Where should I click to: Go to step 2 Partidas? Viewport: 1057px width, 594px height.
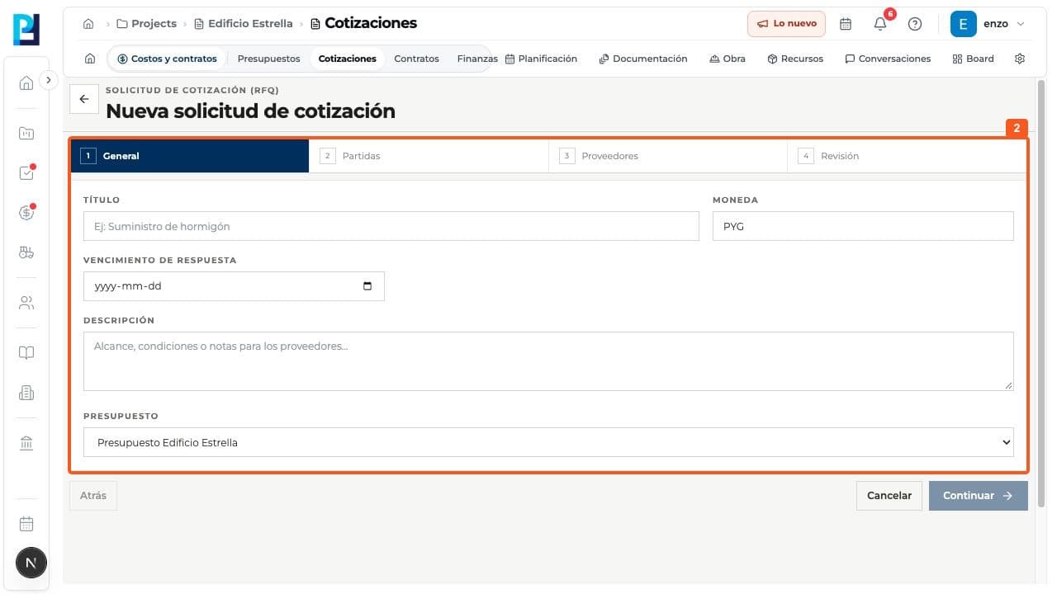[x=429, y=156]
